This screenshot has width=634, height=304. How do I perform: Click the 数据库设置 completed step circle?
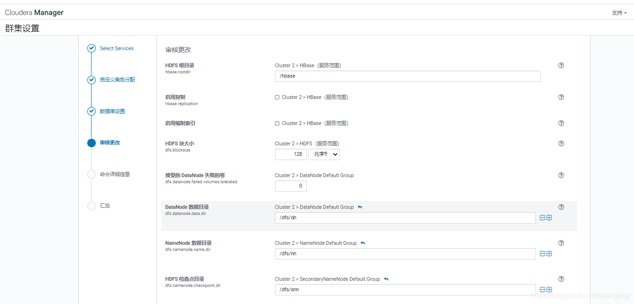click(x=92, y=111)
